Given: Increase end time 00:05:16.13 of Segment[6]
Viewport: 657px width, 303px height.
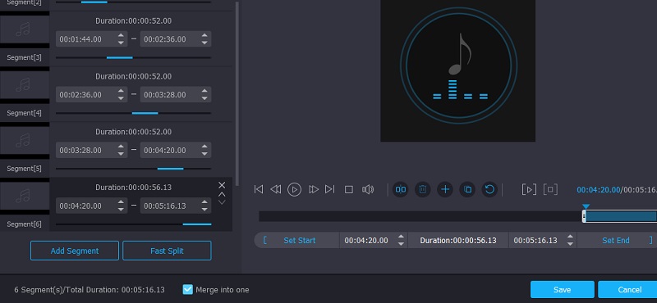Looking at the screenshot, I should [x=204, y=202].
